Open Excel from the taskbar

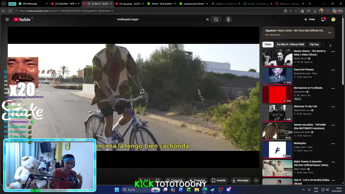189,190
